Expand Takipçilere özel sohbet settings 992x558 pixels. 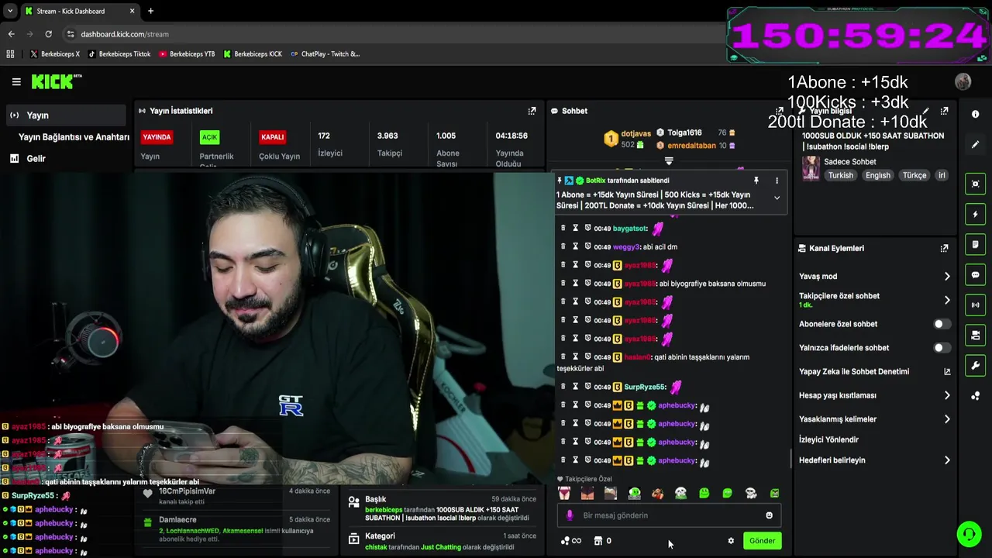coord(875,300)
